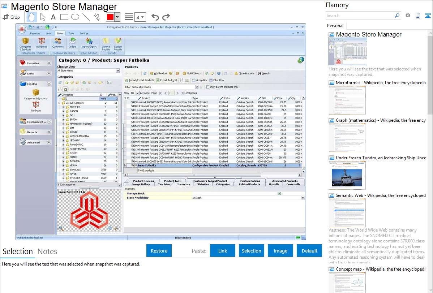The image size is (433, 293).
Task: Click the Add Product button
Action: pyautogui.click(x=159, y=73)
